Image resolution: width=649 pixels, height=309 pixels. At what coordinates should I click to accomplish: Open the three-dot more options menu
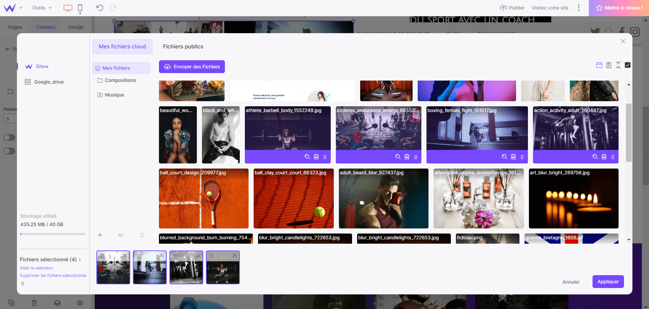(x=579, y=8)
